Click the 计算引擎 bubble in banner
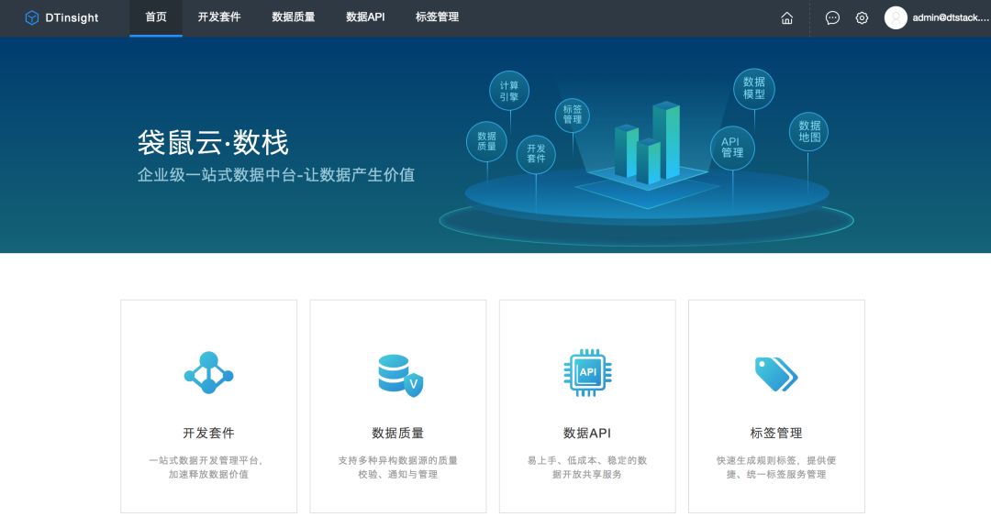 coord(508,91)
